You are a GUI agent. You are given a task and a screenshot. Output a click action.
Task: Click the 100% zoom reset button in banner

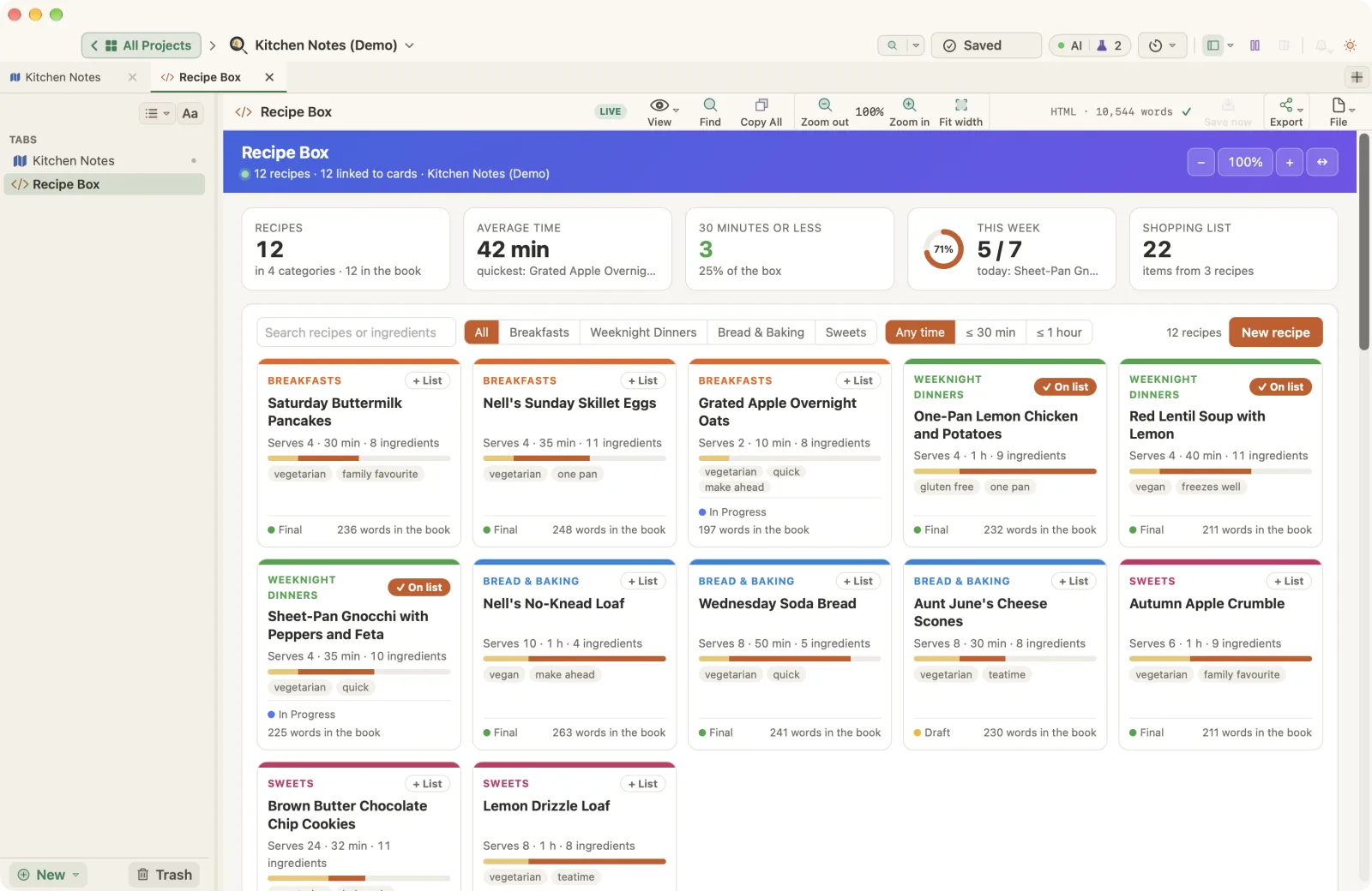pos(1245,162)
